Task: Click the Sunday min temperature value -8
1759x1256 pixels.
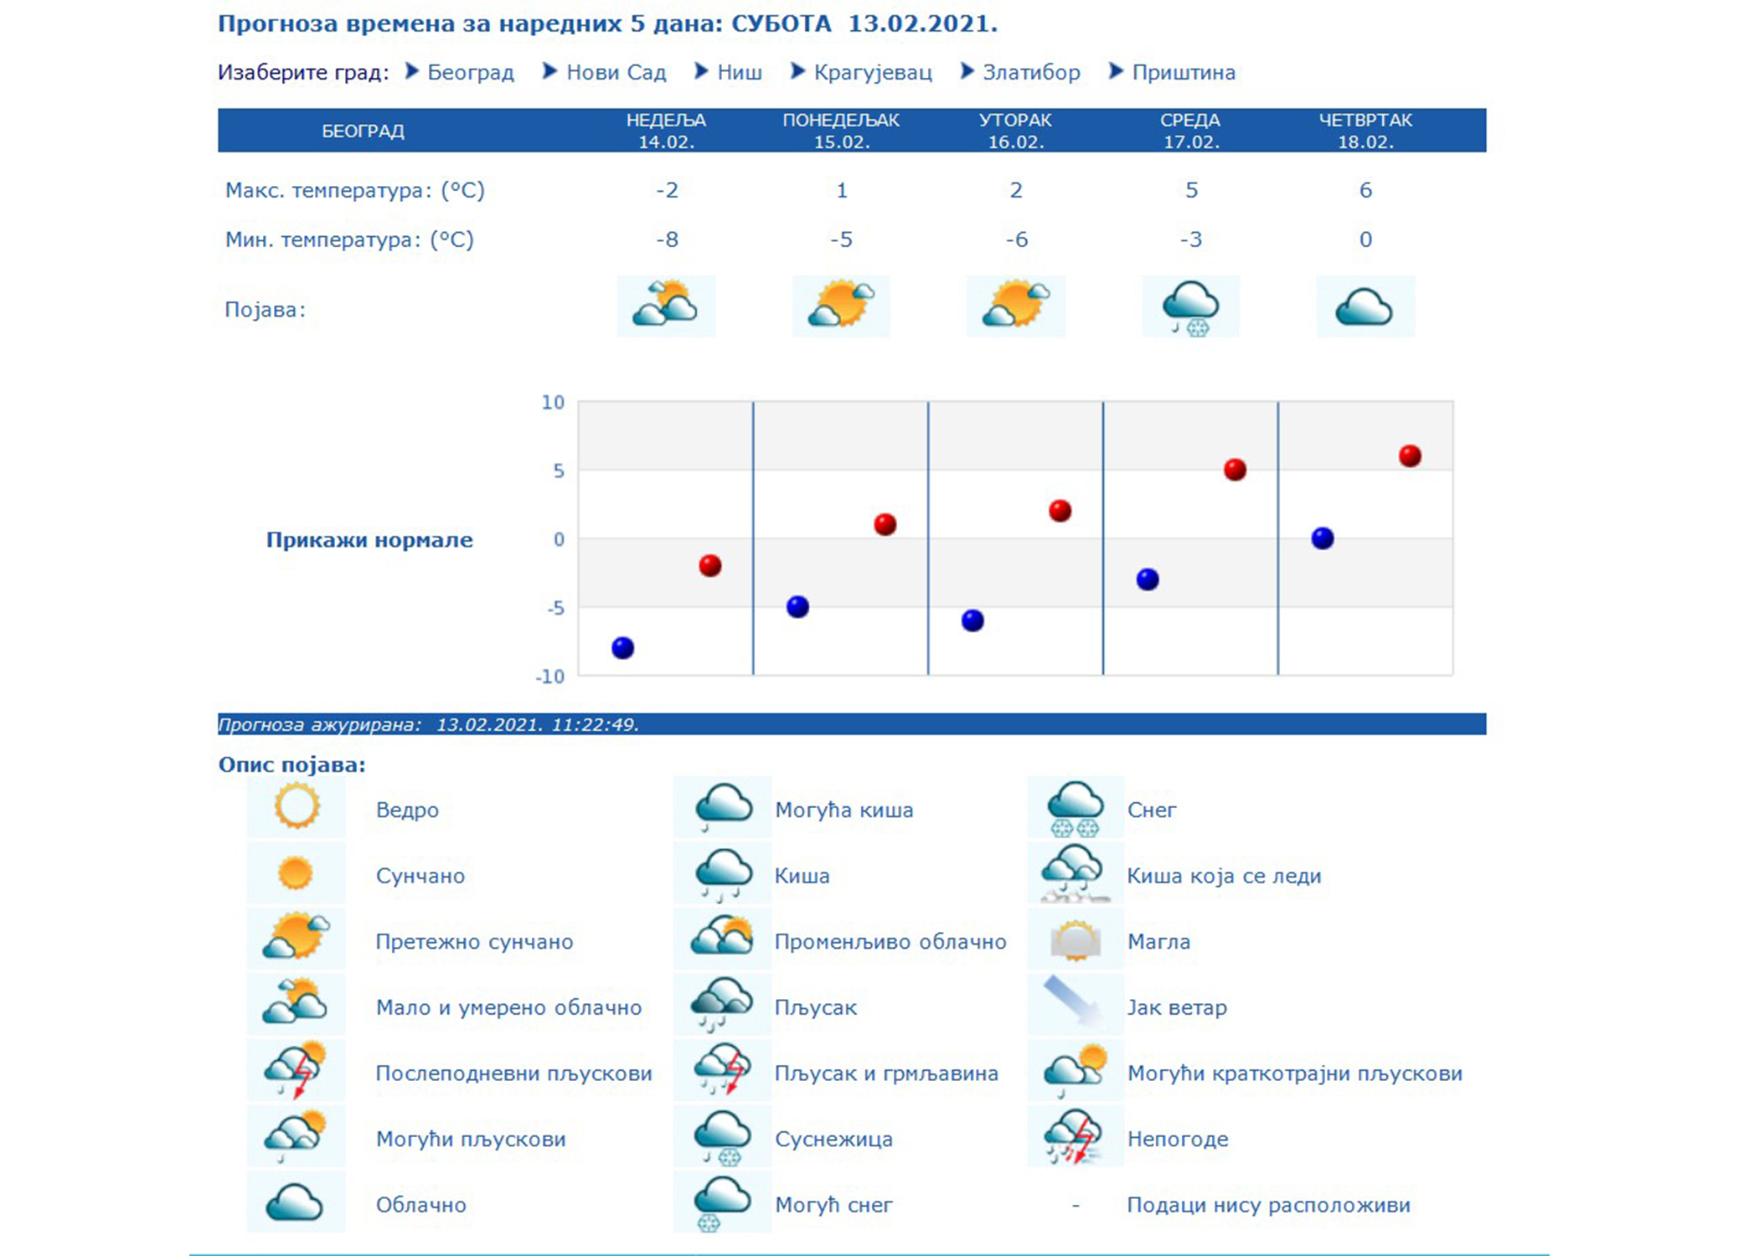Action: click(x=667, y=240)
